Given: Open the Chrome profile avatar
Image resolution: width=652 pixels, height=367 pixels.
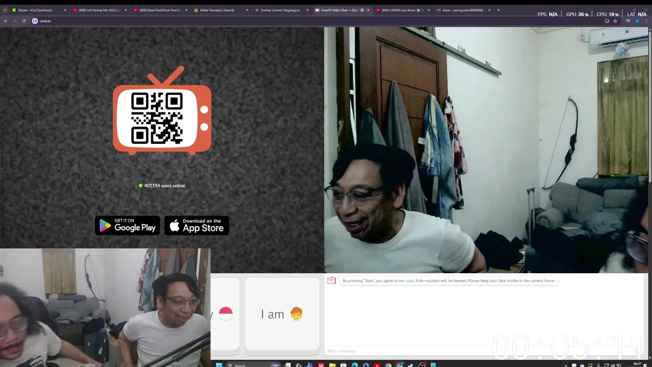Looking at the screenshot, I should (x=637, y=21).
